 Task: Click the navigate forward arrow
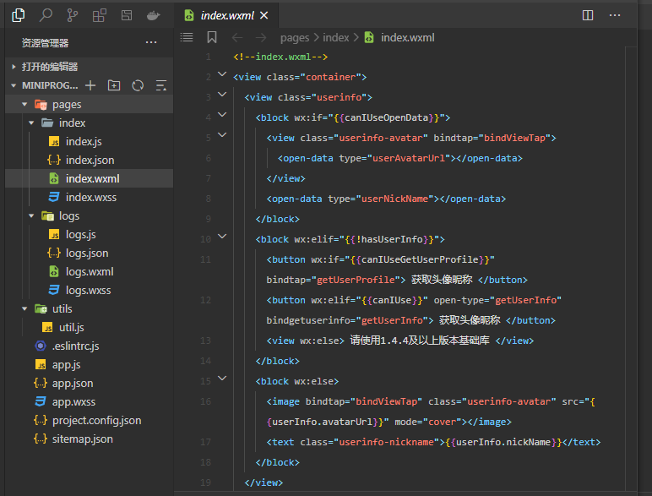click(261, 38)
